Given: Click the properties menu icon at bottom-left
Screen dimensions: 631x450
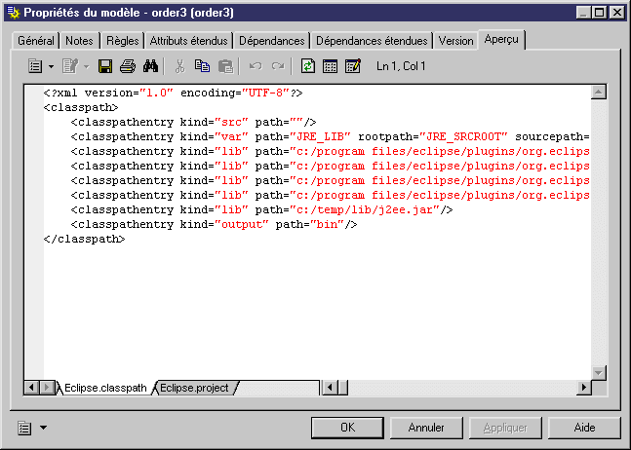Looking at the screenshot, I should pyautogui.click(x=24, y=428).
